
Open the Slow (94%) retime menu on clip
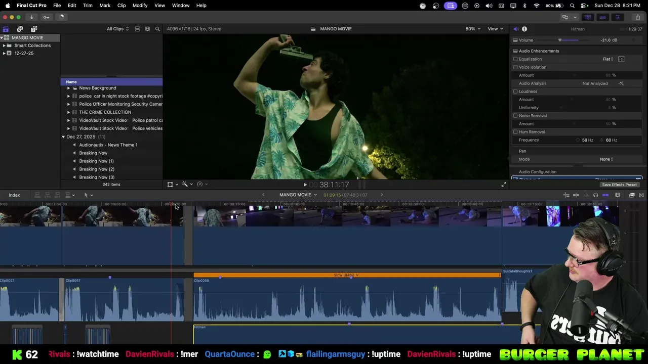pyautogui.click(x=346, y=276)
